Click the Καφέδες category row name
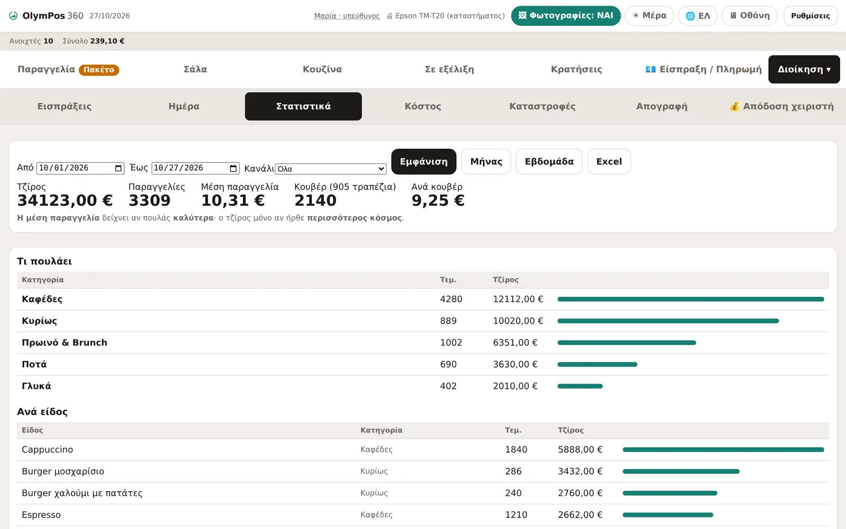846x529 pixels. pyautogui.click(x=42, y=299)
